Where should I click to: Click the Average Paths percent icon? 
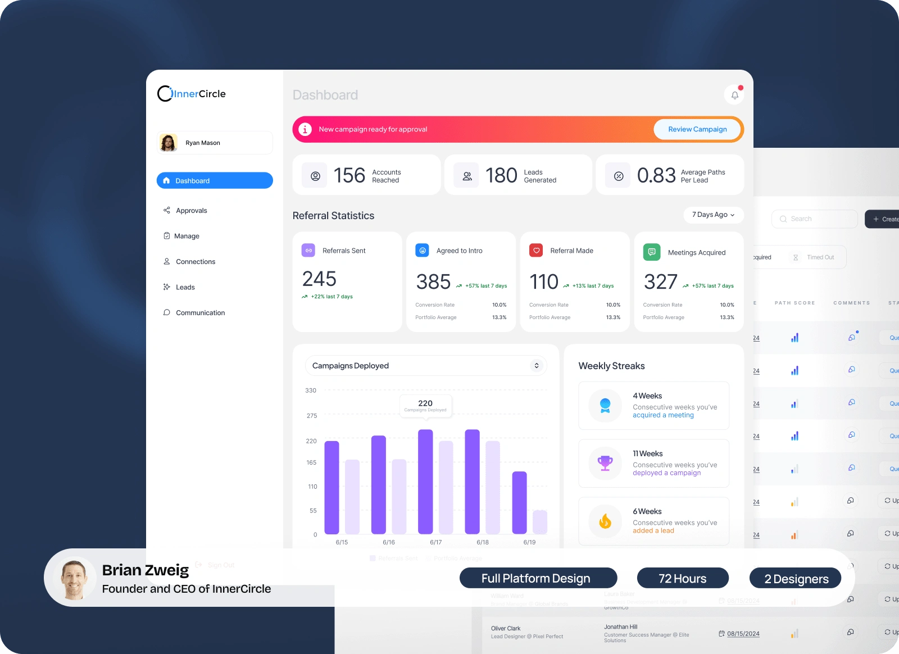[619, 176]
